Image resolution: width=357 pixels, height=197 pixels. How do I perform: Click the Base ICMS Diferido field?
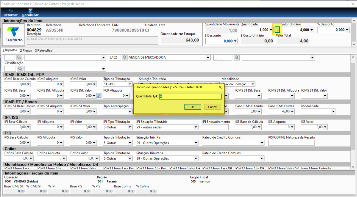(x=248, y=111)
